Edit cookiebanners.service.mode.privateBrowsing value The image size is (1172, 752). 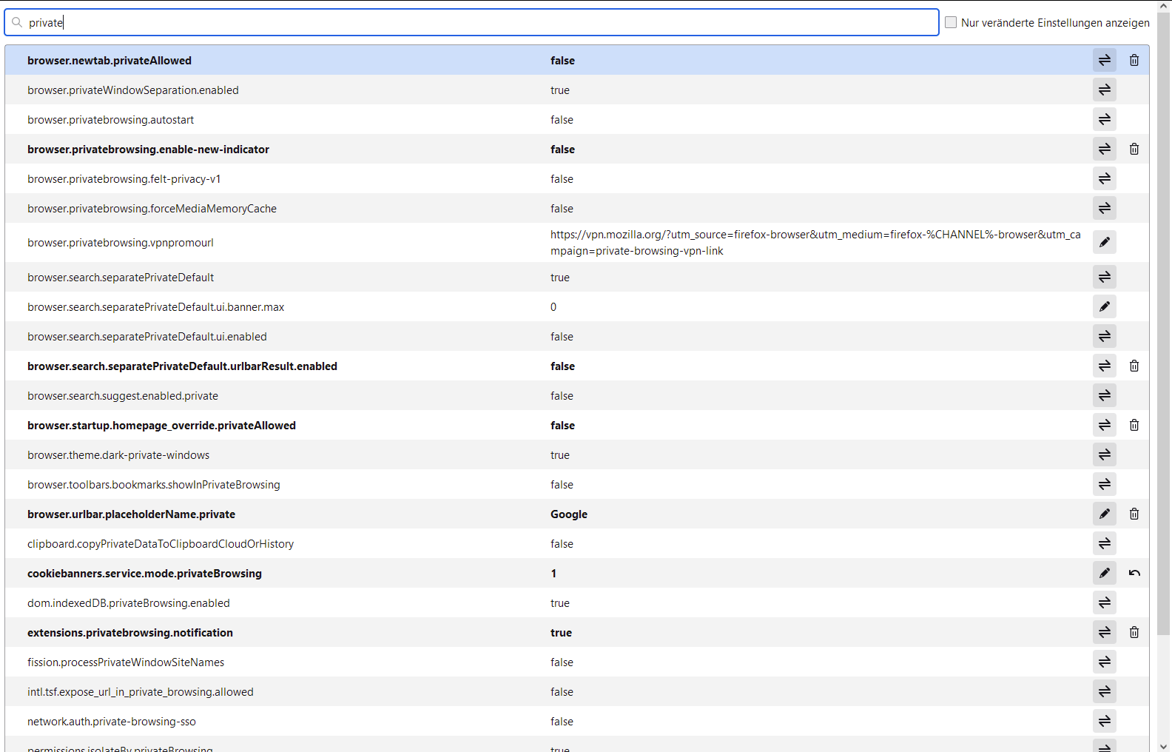1104,573
